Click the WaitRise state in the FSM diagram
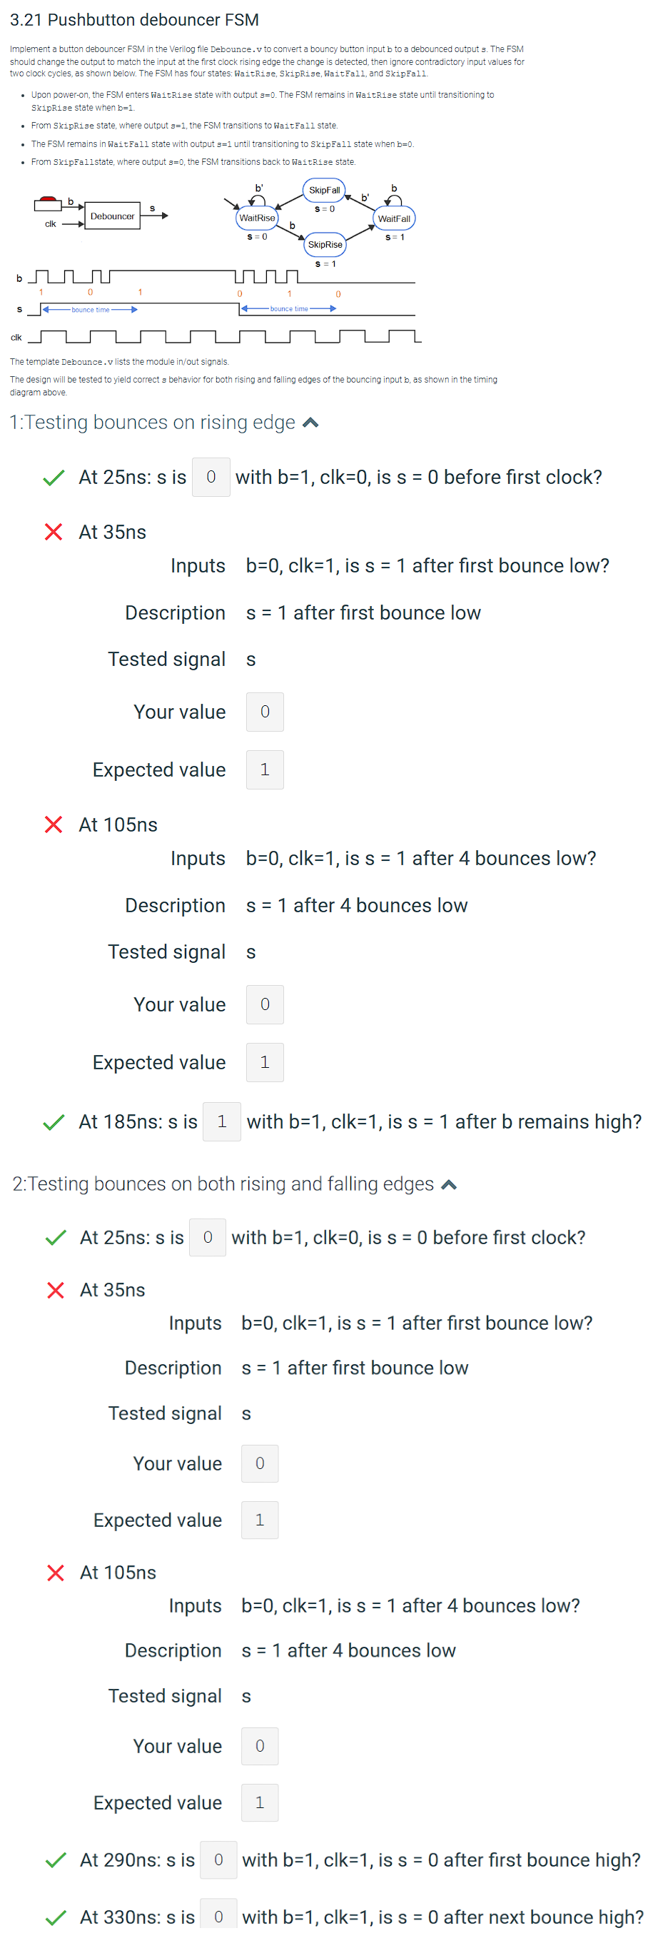 pos(258,218)
